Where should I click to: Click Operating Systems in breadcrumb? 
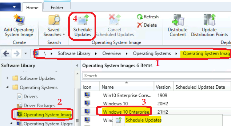(152, 54)
